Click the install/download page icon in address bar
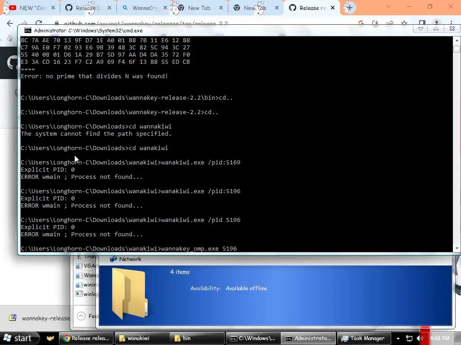The width and height of the screenshot is (461, 345). pyautogui.click(x=375, y=23)
